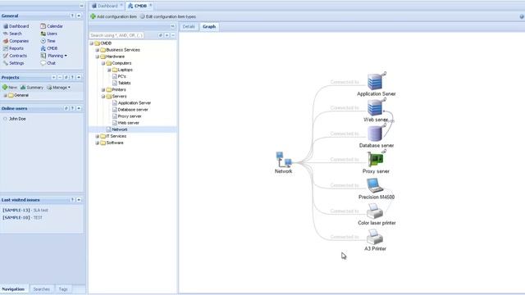Switch to Navigation bottom tab

pyautogui.click(x=13, y=289)
